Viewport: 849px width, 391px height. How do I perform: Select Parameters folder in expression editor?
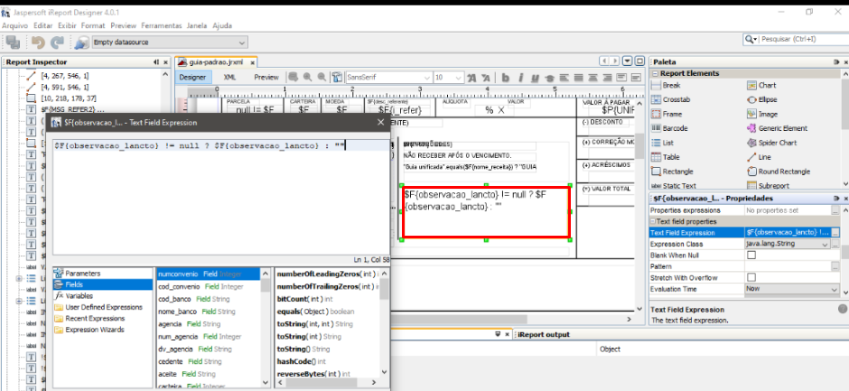[x=83, y=273]
